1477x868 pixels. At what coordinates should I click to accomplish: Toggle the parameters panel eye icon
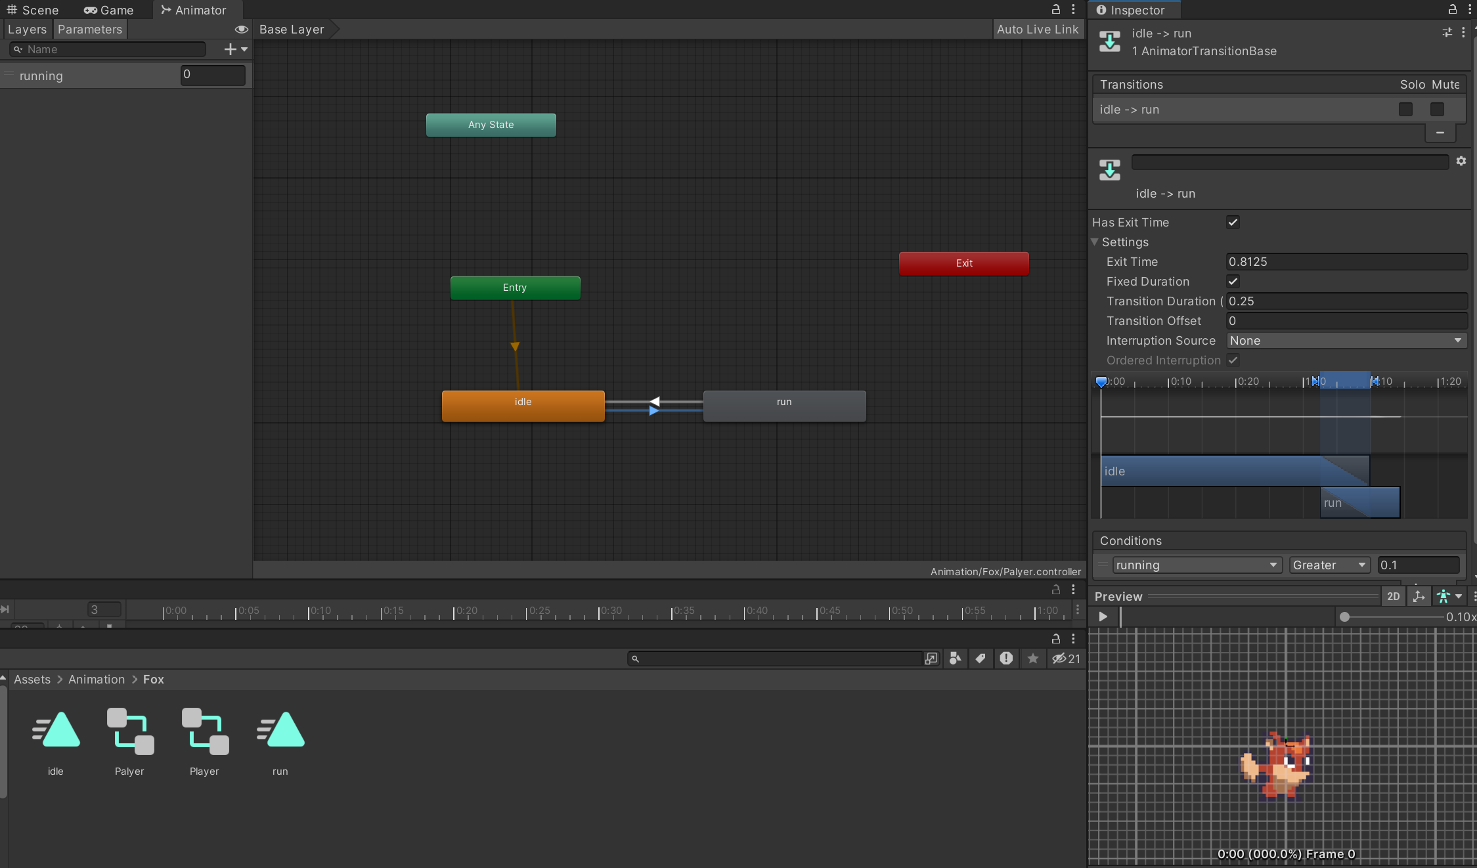tap(241, 30)
